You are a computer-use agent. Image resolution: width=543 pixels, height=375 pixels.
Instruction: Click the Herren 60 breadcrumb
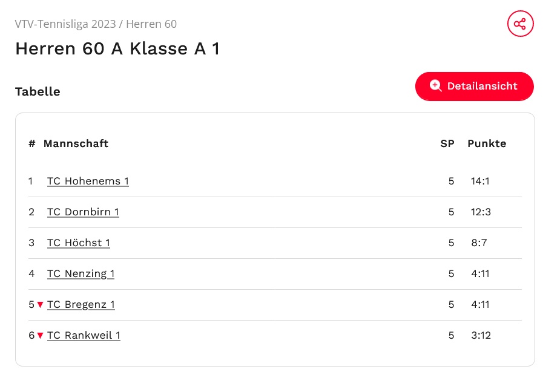click(151, 24)
